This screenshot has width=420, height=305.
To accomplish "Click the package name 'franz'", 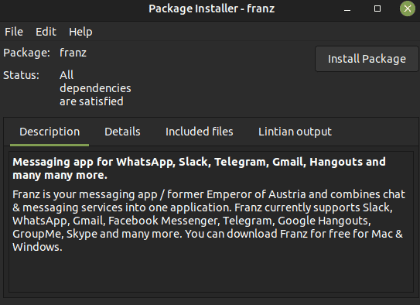I will (73, 53).
